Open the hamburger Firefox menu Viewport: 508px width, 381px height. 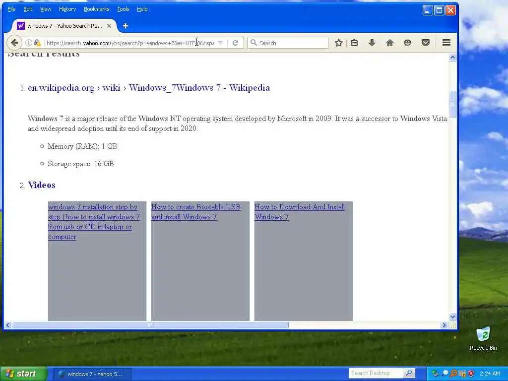[x=446, y=43]
